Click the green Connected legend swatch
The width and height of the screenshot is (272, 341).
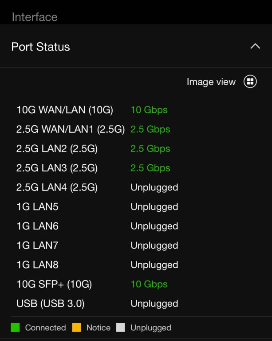15,327
